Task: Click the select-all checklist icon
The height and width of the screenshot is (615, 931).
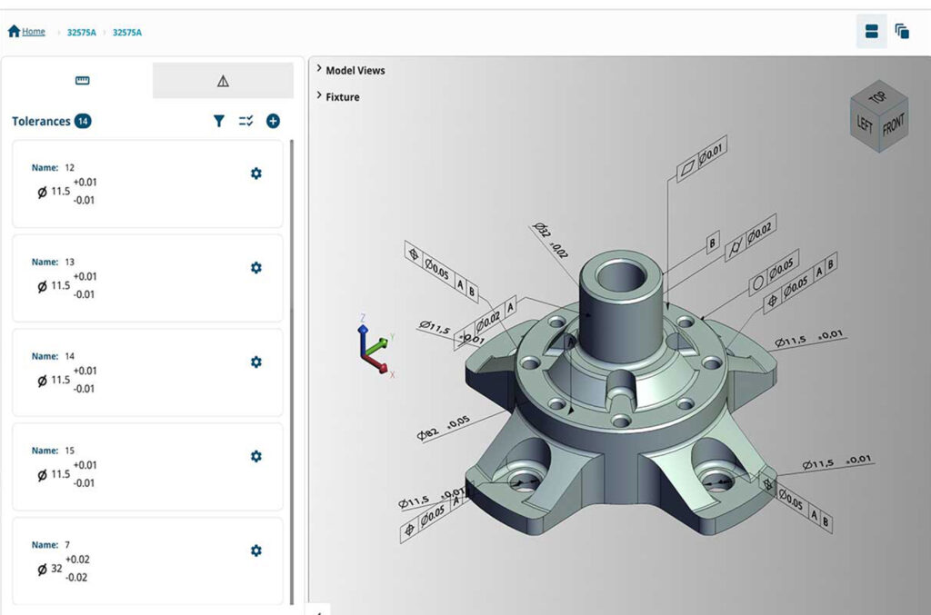Action: pyautogui.click(x=245, y=121)
